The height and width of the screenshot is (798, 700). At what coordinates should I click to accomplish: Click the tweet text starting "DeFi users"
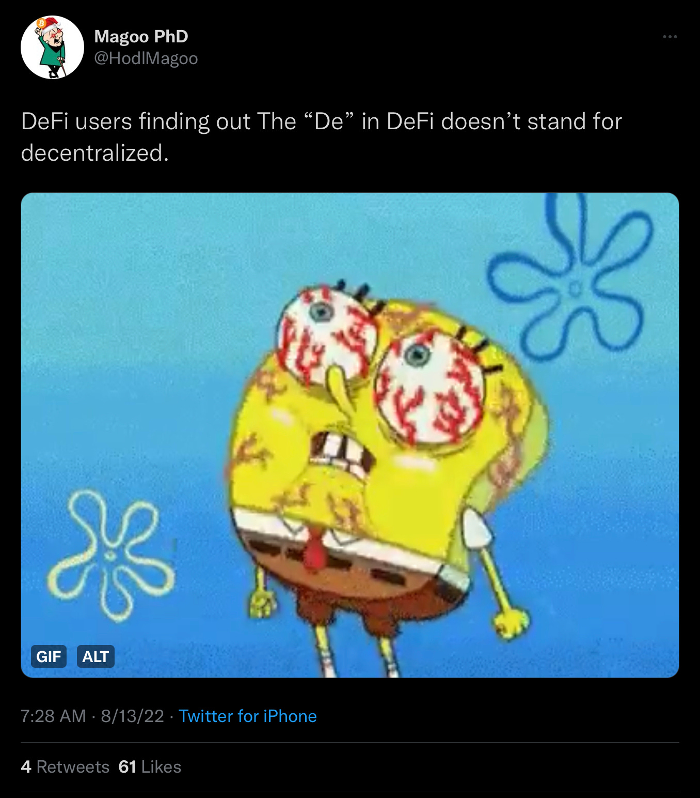[x=321, y=137]
